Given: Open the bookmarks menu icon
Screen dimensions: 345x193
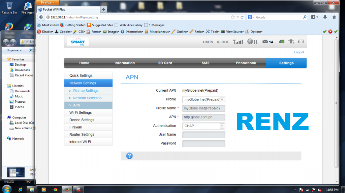Looking at the screenshot, I should [x=314, y=17].
